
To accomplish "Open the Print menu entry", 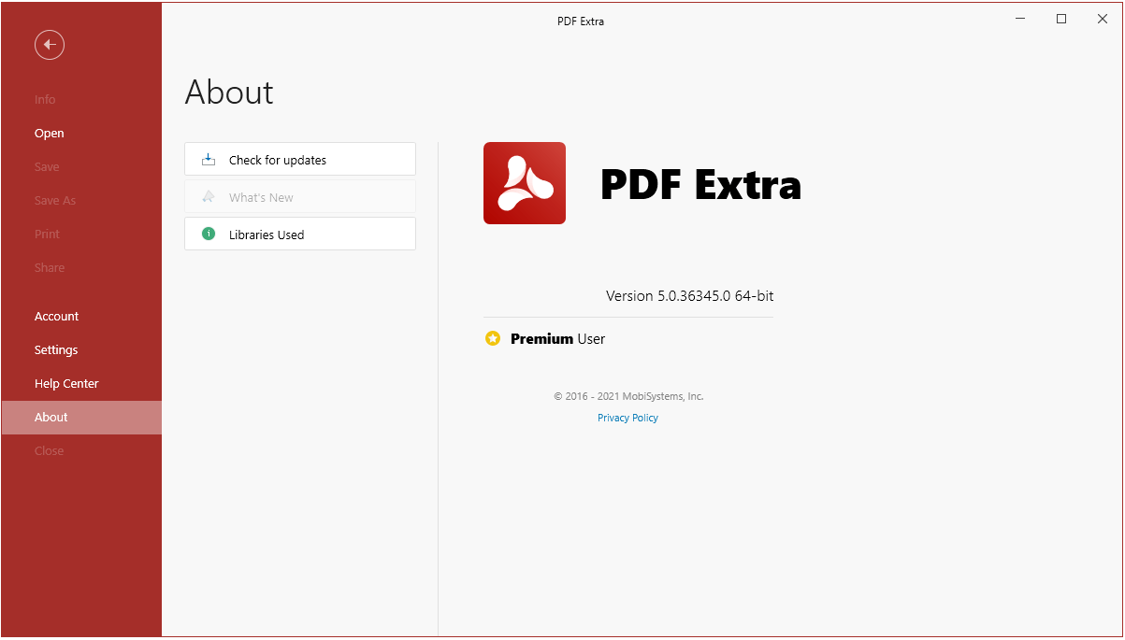I will pyautogui.click(x=81, y=234).
